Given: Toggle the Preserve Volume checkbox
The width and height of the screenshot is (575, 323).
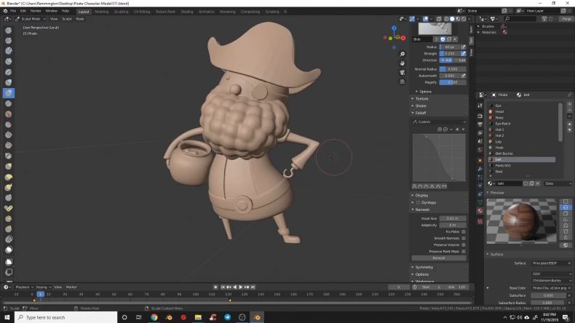Looking at the screenshot, I should coord(463,244).
